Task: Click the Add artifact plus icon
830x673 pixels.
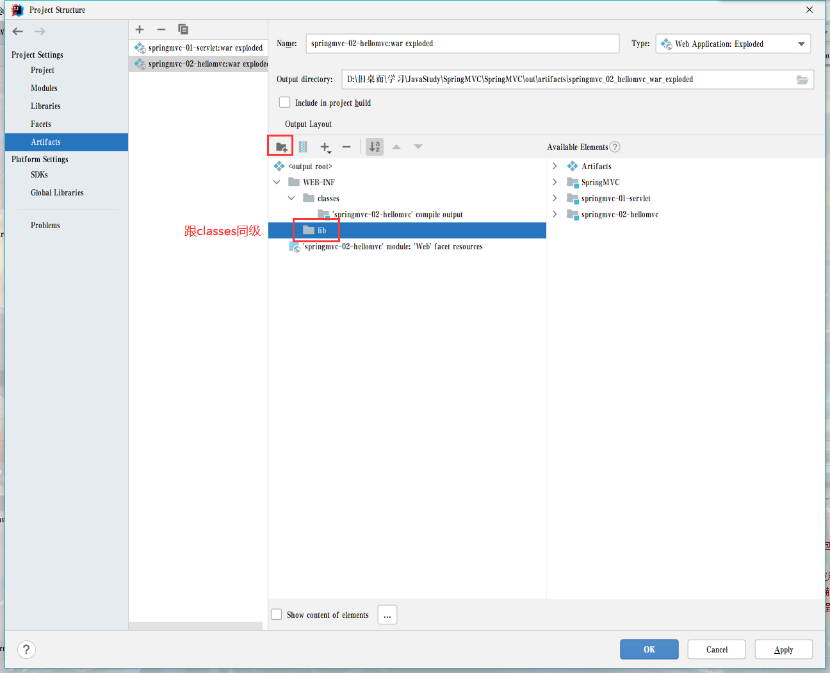Action: 140,29
